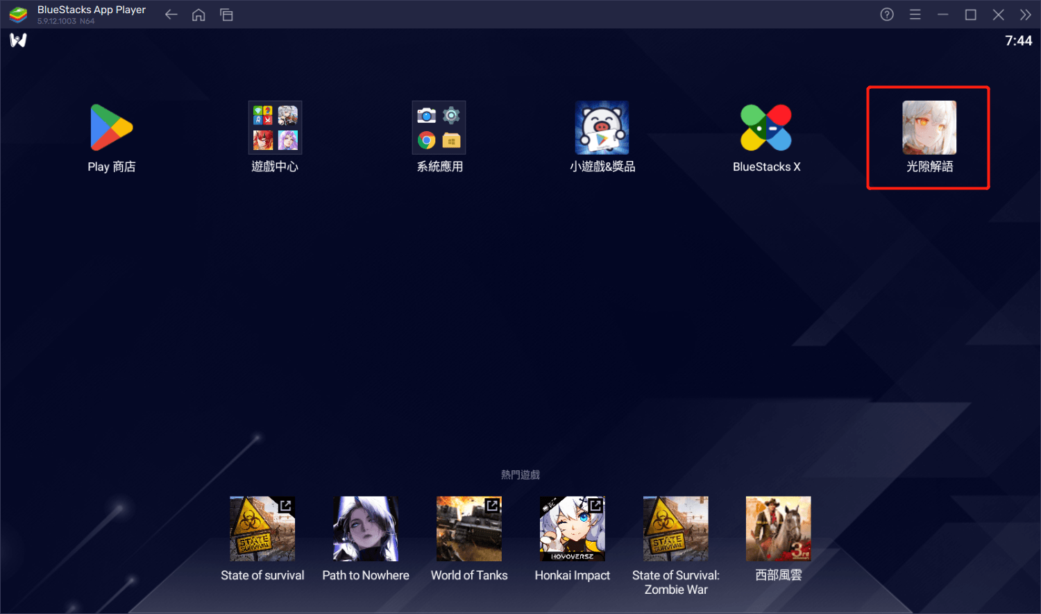Open the Play 商店 app
This screenshot has width=1041, height=614.
point(111,128)
